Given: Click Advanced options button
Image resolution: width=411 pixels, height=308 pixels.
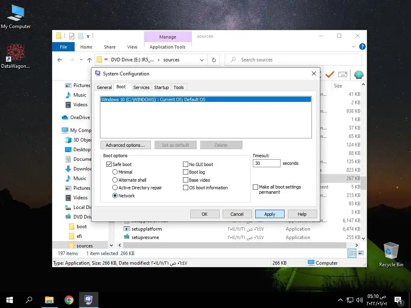Looking at the screenshot, I should pyautogui.click(x=126, y=145).
